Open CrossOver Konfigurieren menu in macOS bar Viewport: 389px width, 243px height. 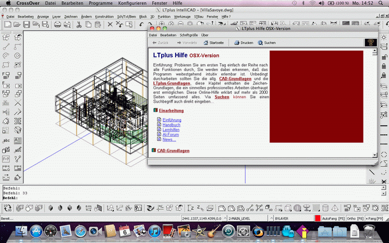click(132, 3)
